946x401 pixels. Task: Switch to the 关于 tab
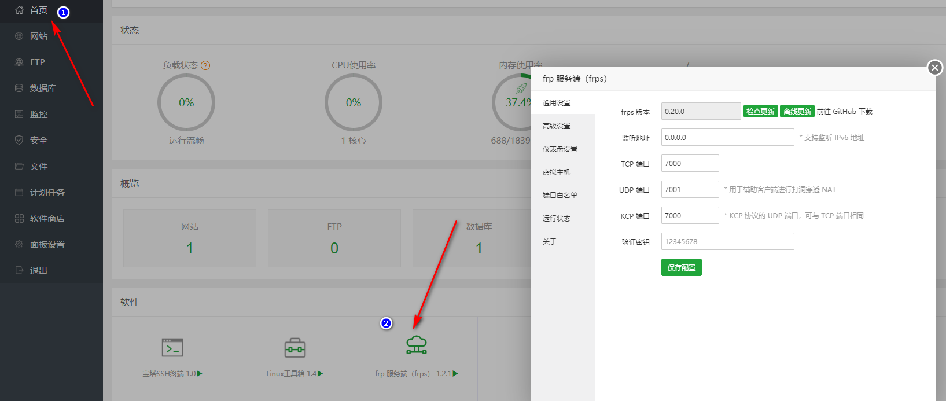tap(563, 241)
